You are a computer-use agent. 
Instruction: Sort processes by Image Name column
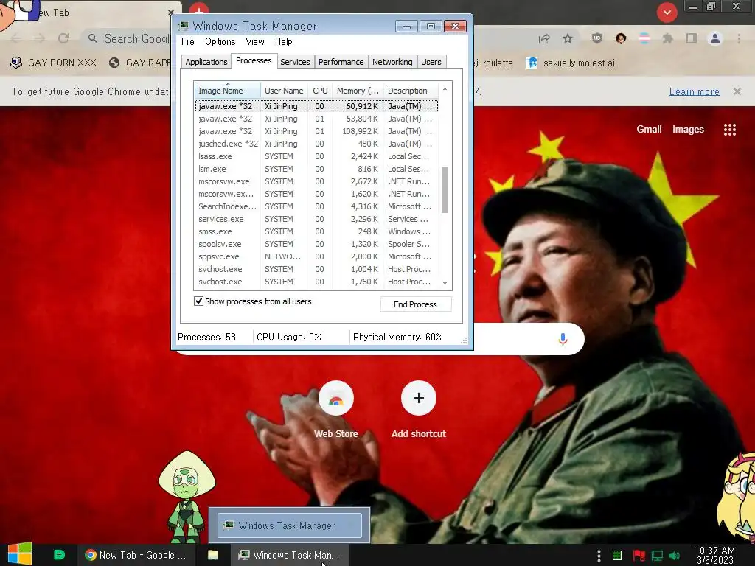227,91
